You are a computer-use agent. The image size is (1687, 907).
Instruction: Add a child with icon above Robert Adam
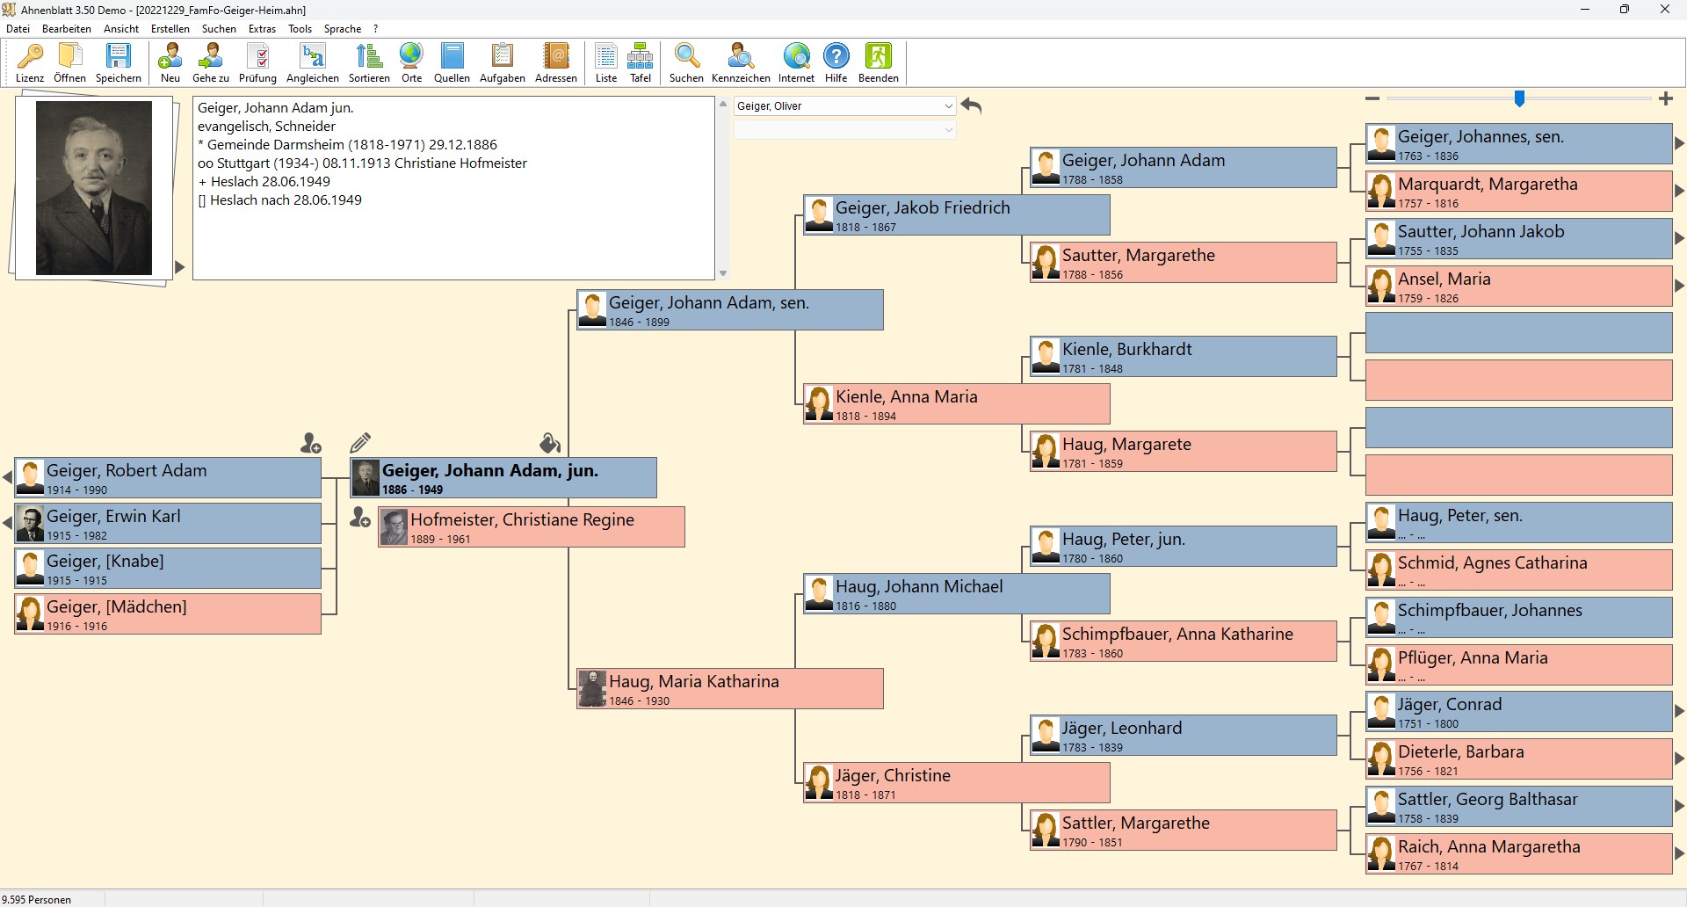(x=310, y=444)
